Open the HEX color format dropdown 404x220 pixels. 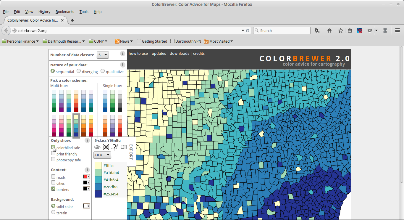point(102,155)
